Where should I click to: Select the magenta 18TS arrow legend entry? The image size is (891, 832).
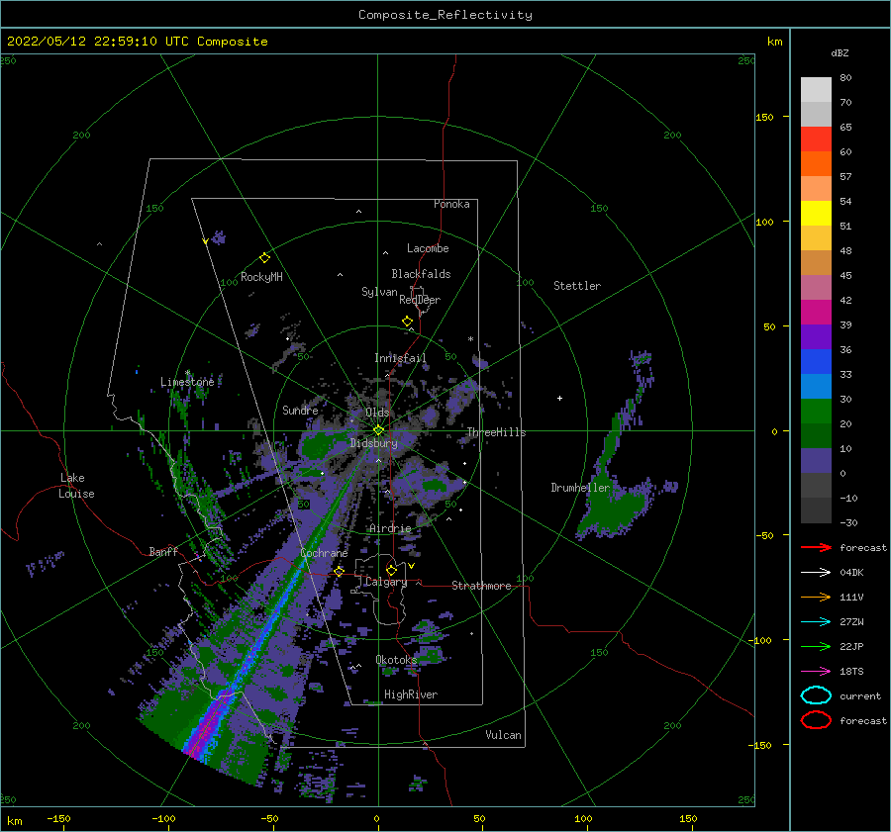[816, 672]
